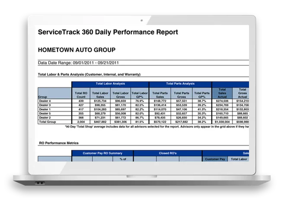
Task: Click labor GP% value 76.9%
Action: 140,101
